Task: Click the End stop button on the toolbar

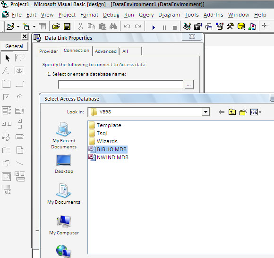Action: [175, 27]
